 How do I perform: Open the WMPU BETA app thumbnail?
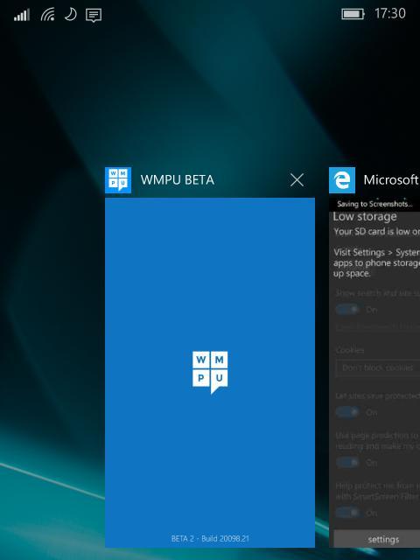[x=210, y=373]
